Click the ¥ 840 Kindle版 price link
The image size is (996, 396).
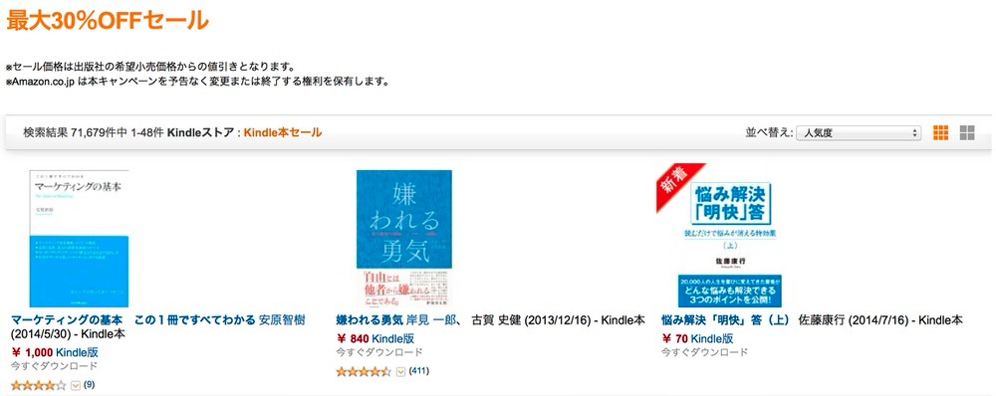(375, 339)
